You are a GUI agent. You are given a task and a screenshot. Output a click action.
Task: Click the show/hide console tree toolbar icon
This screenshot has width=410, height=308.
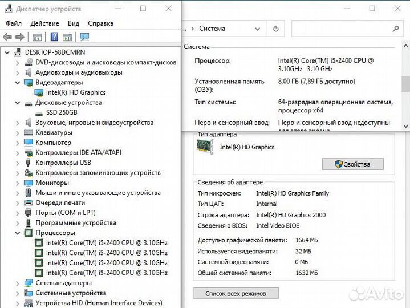(x=37, y=38)
